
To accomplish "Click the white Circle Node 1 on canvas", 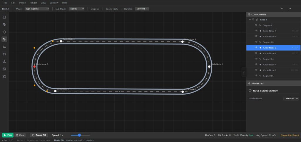I will coord(209,67).
